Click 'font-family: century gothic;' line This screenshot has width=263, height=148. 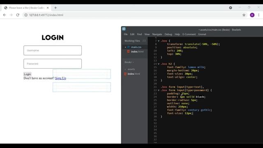tap(189, 110)
